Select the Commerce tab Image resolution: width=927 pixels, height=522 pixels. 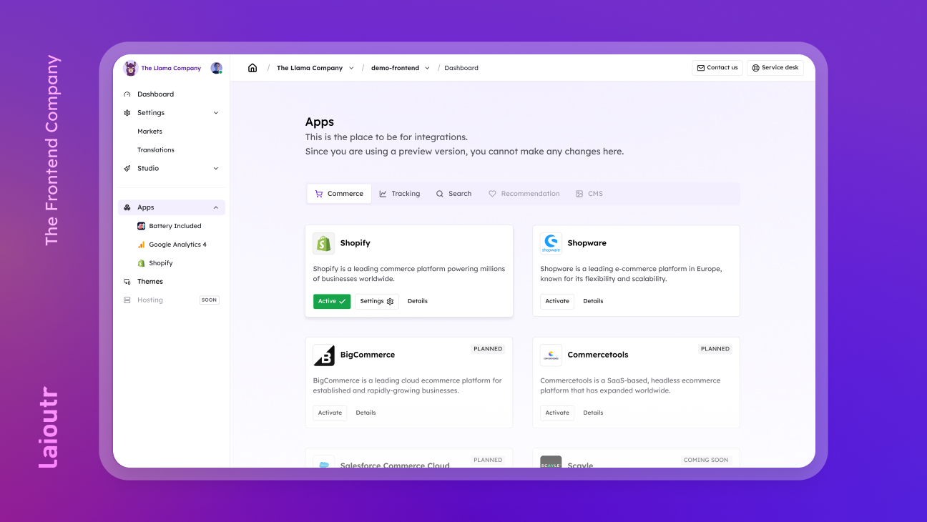point(339,194)
